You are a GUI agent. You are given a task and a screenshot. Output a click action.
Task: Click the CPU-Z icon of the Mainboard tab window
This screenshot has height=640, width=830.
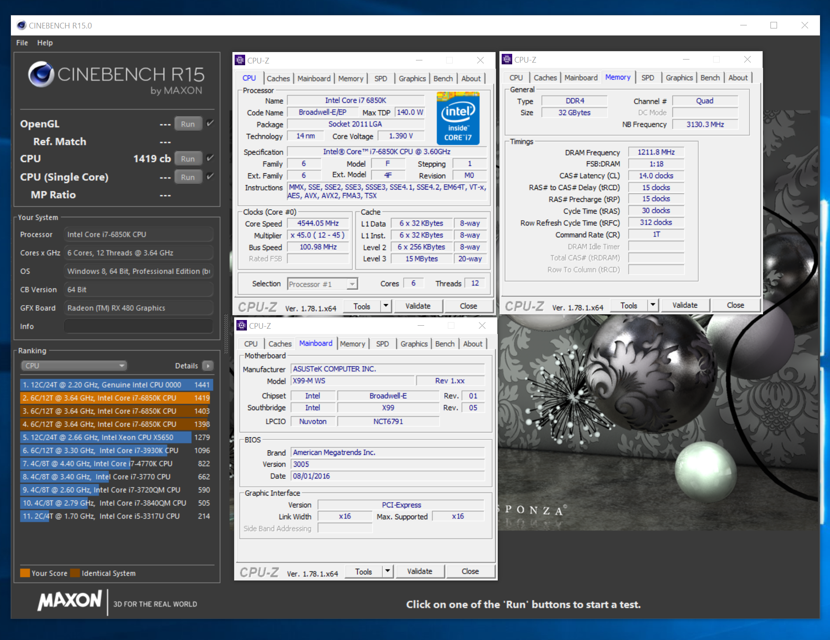click(x=242, y=325)
